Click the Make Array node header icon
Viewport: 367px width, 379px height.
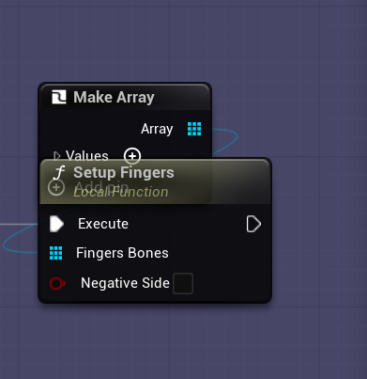(x=59, y=97)
